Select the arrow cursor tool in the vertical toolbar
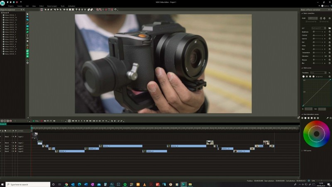The height and width of the screenshot is (187, 332). tap(27, 14)
